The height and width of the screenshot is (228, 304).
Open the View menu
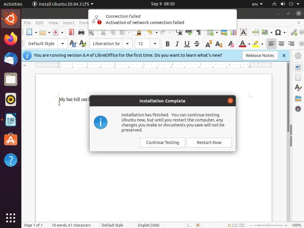(53, 23)
